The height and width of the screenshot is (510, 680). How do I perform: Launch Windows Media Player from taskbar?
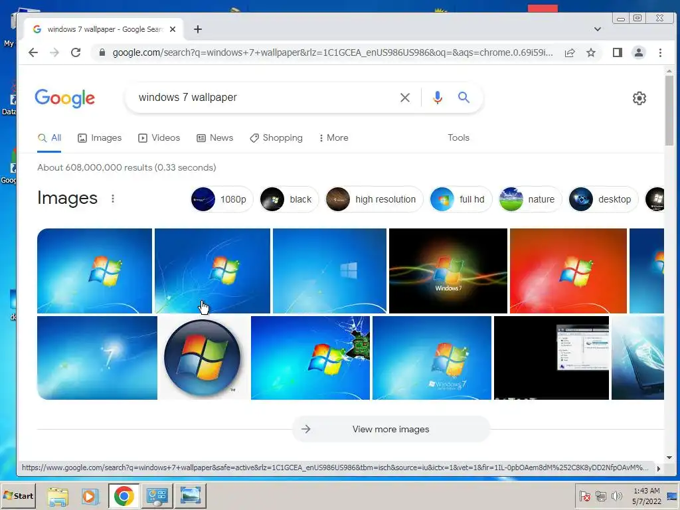90,495
